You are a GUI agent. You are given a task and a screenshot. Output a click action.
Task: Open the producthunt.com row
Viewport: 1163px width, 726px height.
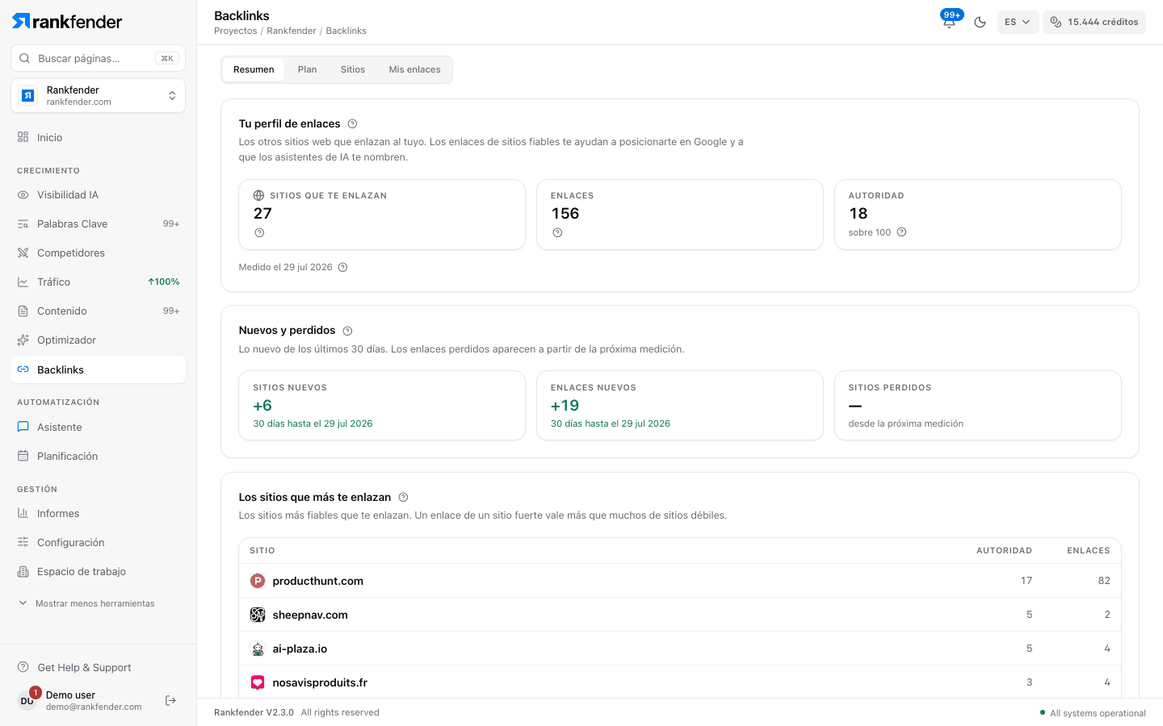click(x=680, y=581)
